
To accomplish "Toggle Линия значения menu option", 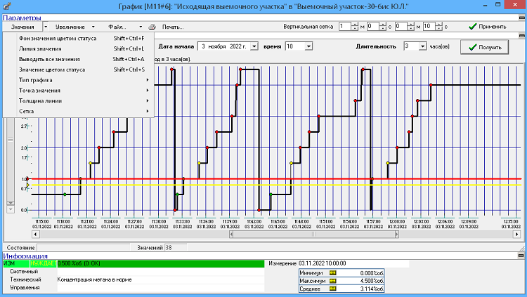I will click(x=78, y=48).
